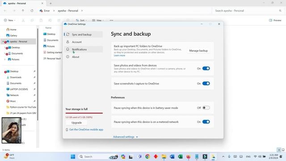Select Home in the navigation pane
The width and height of the screenshot is (286, 161).
pyautogui.click(x=11, y=30)
